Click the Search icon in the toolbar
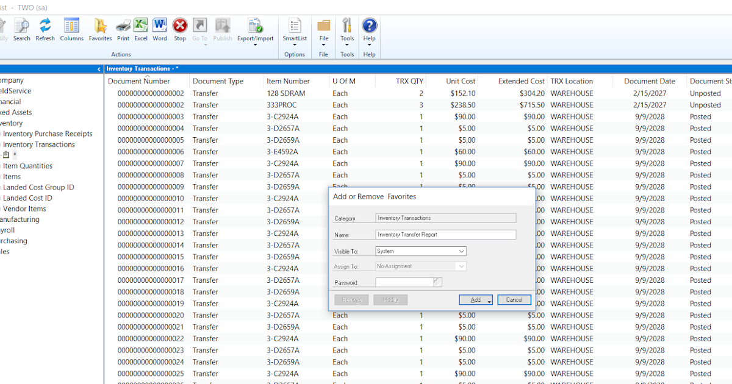Screen dimensions: 732x384 click(x=21, y=29)
